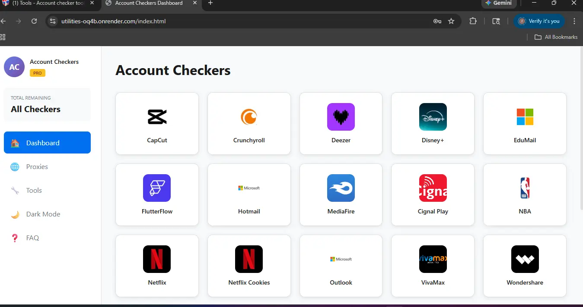Click the Verify it's you button
583x307 pixels.
539,21
